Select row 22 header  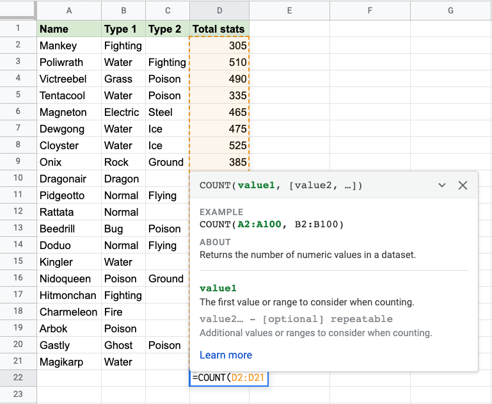pyautogui.click(x=18, y=378)
